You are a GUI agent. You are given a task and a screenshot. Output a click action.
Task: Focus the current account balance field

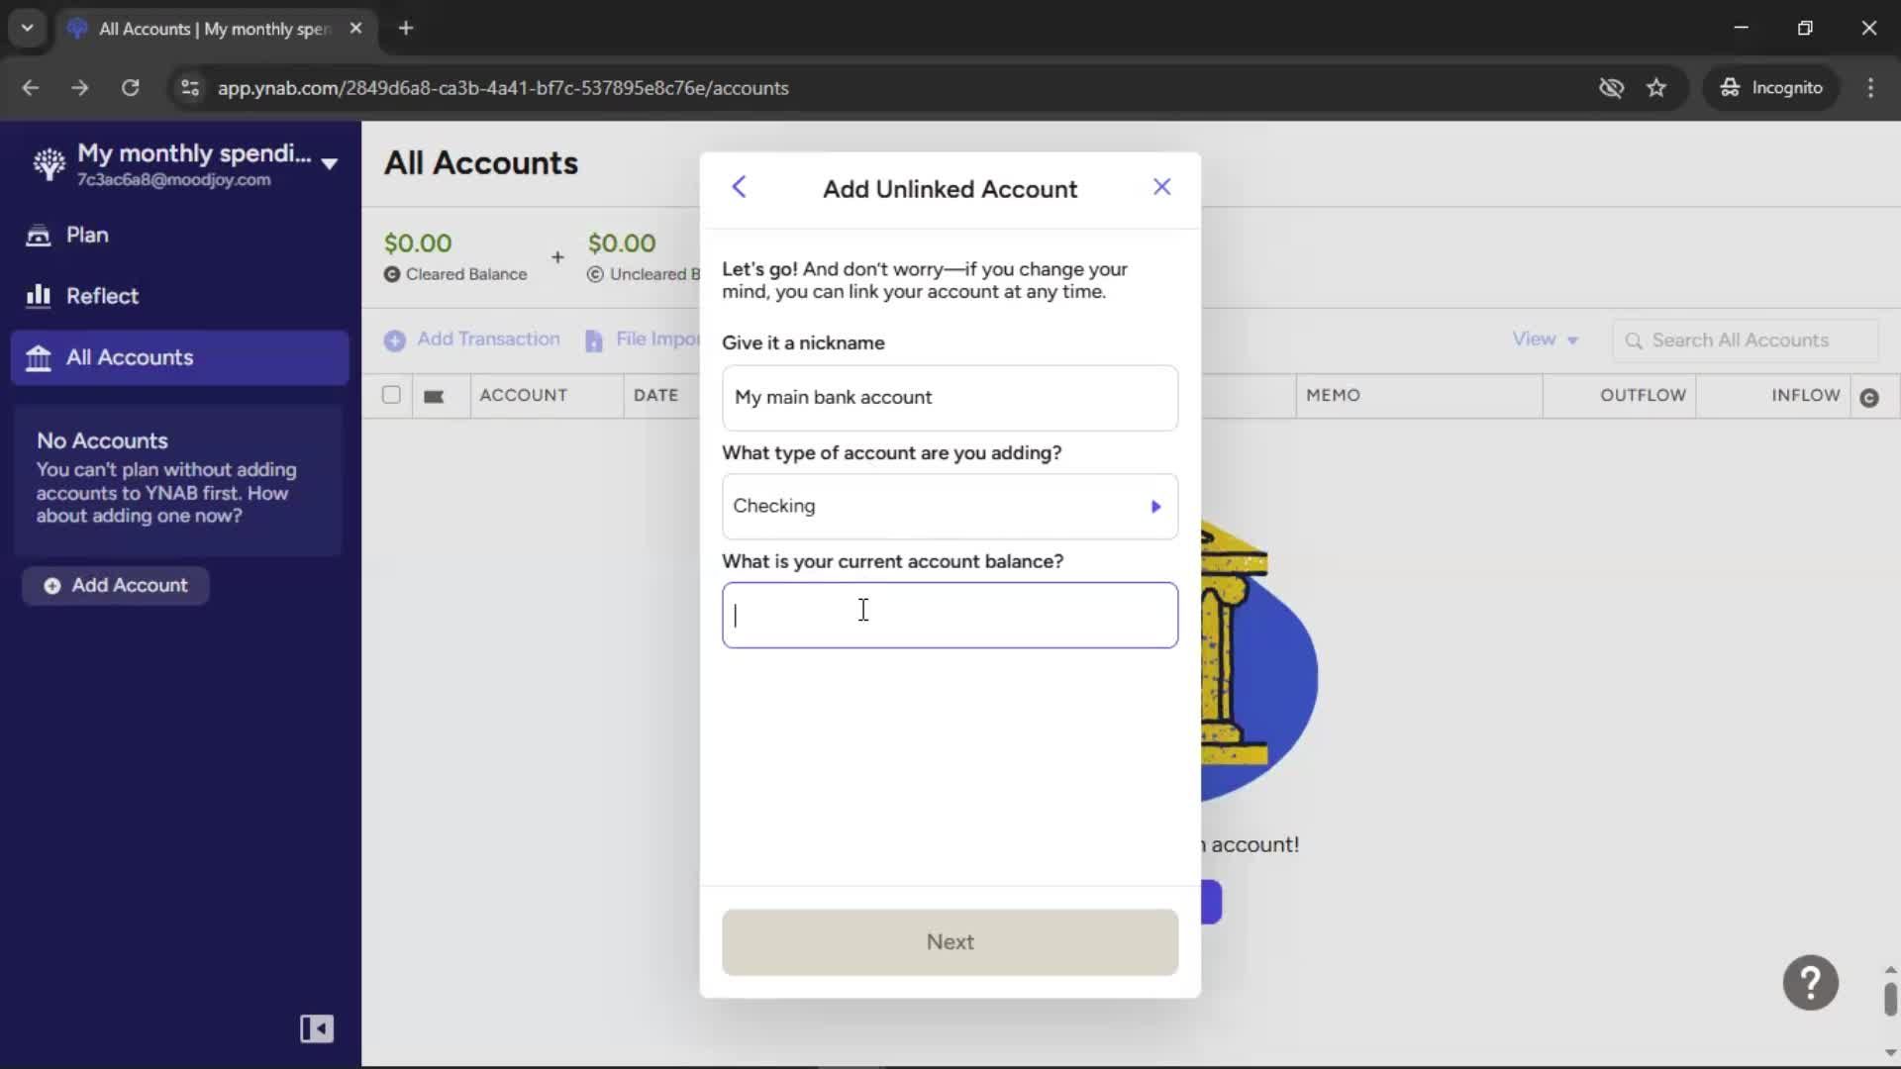coord(950,615)
